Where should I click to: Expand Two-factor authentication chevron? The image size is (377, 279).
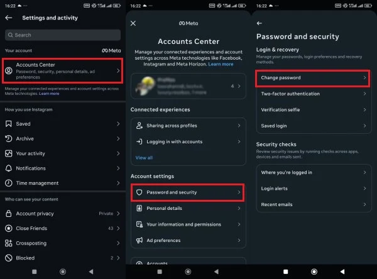365,94
